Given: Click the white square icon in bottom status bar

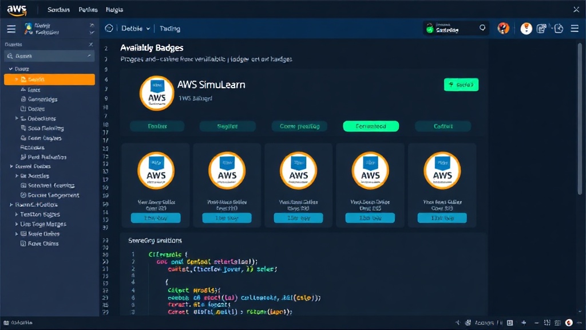Looking at the screenshot, I should coord(510,323).
